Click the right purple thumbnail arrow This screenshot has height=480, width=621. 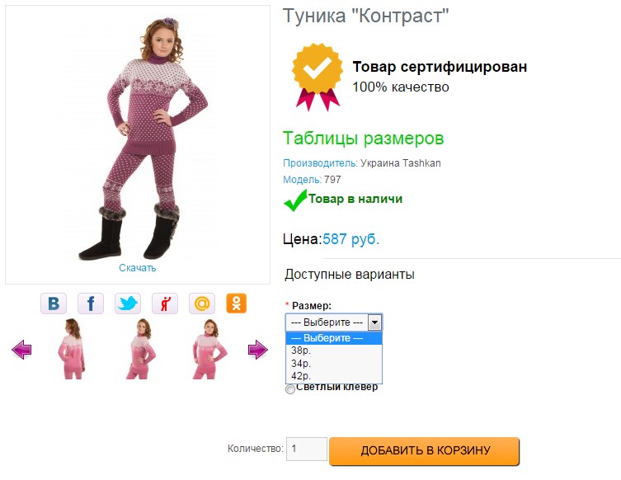(x=258, y=351)
